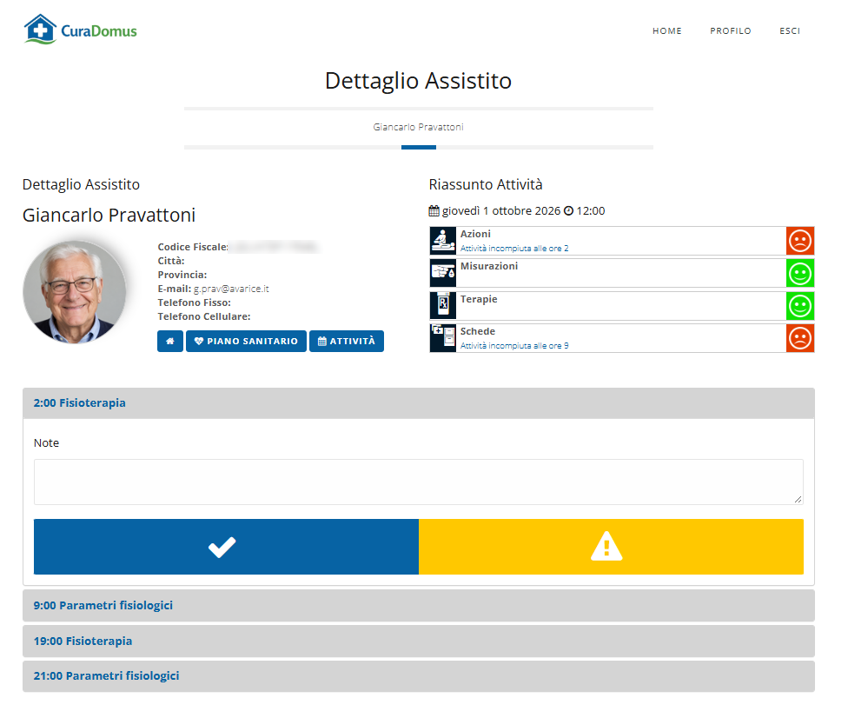Expand the 9:00 Parametri fisiologici section
The height and width of the screenshot is (718, 848).
pyautogui.click(x=419, y=606)
